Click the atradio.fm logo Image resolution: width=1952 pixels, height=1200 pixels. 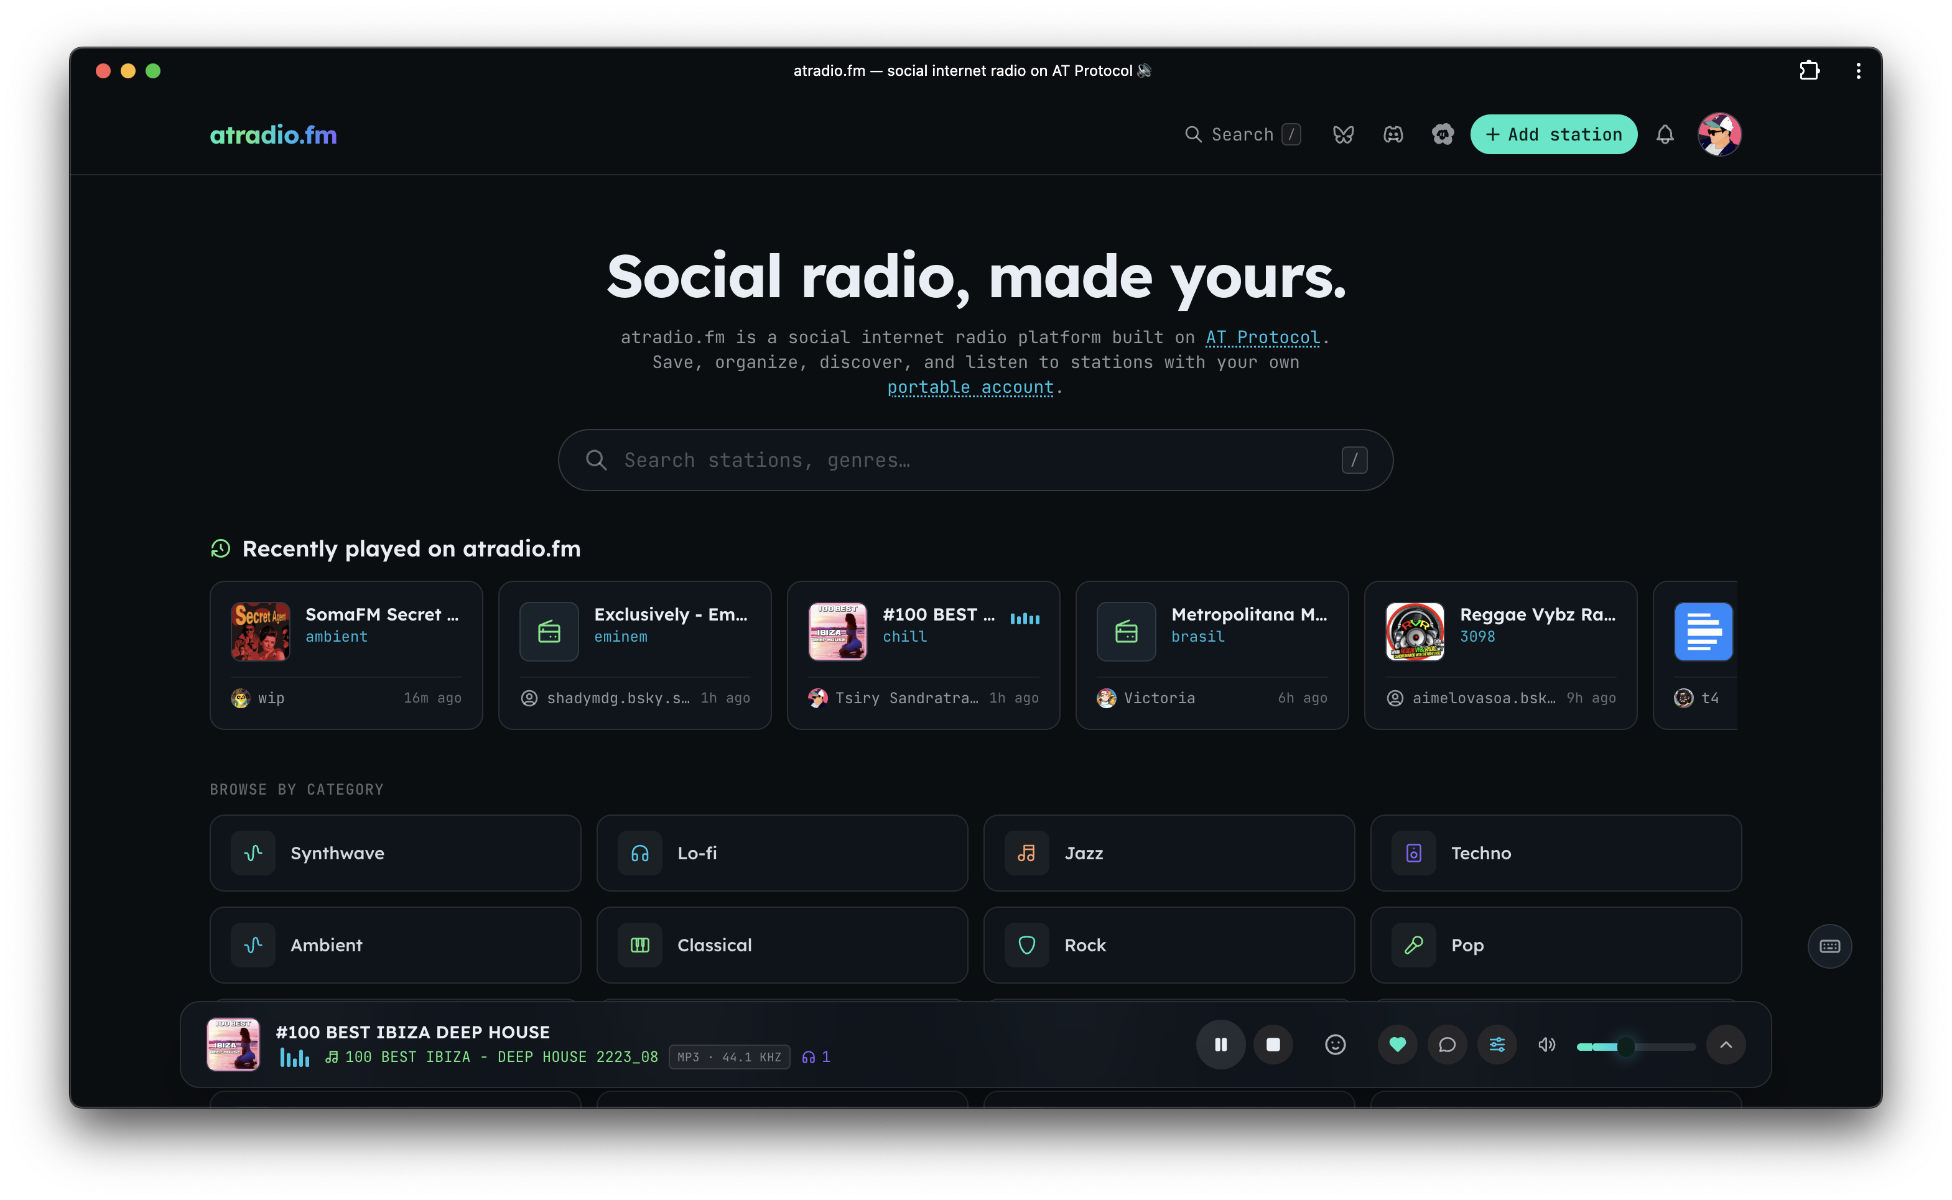273,135
